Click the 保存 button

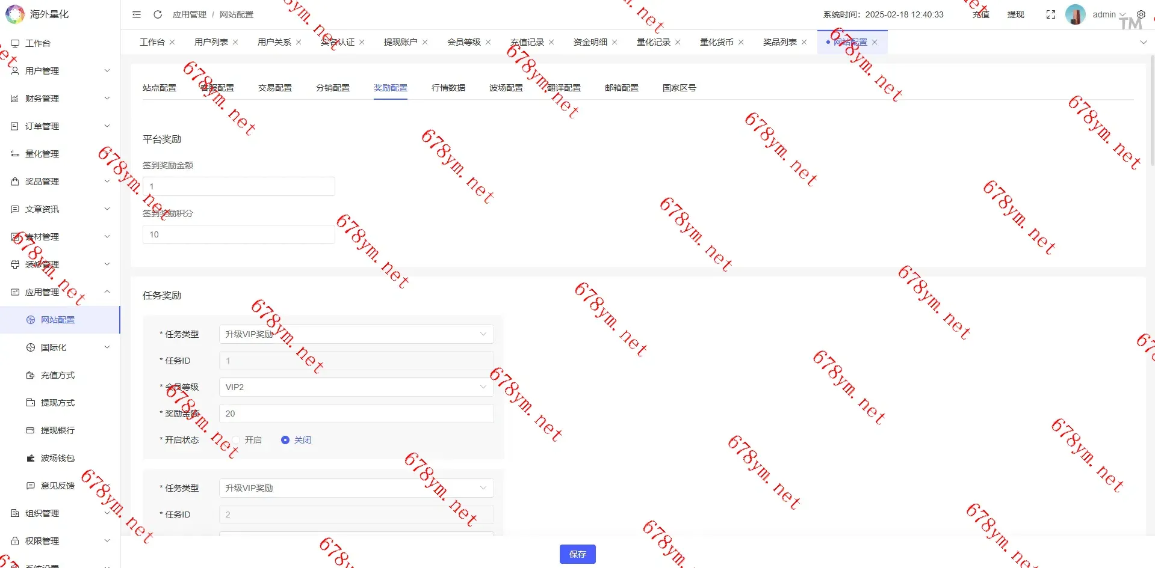click(x=577, y=554)
